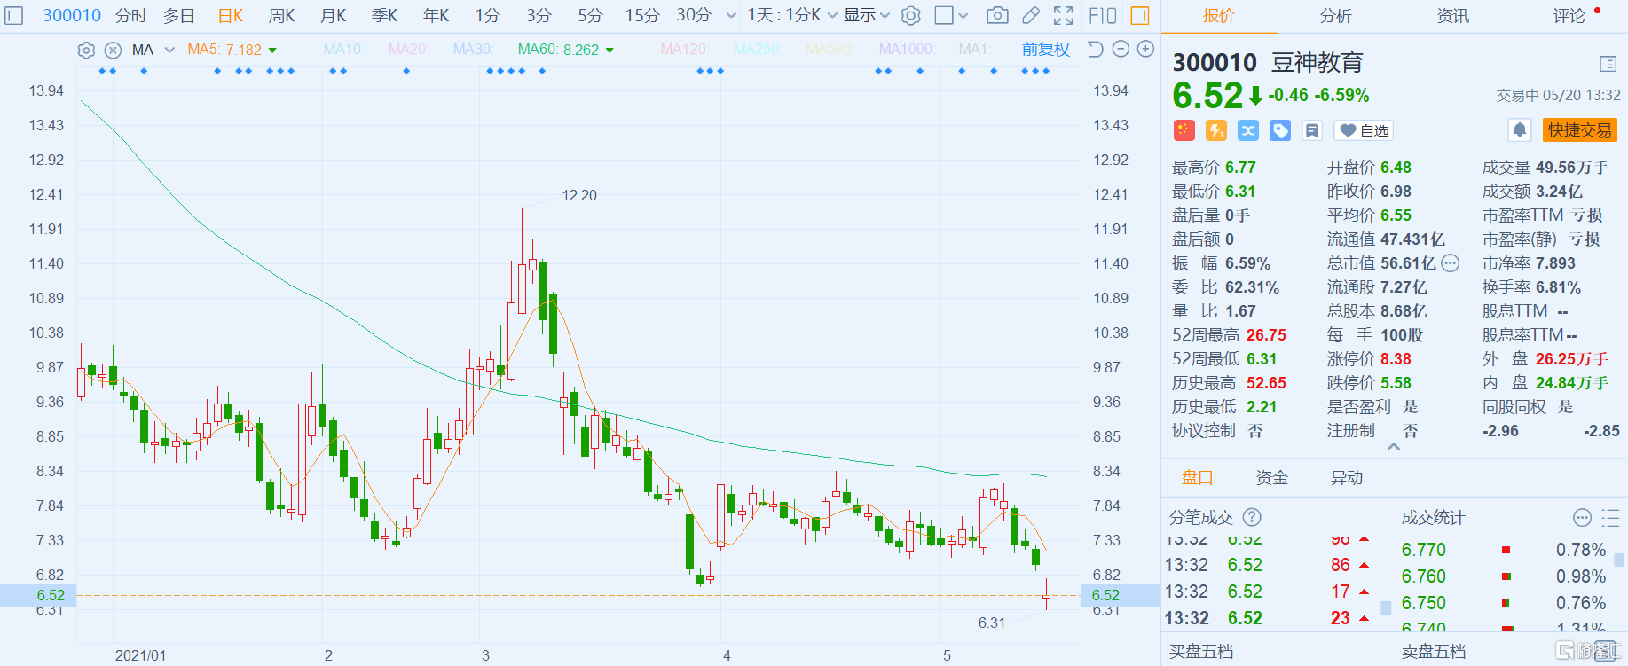The width and height of the screenshot is (1628, 666).
Task: Toggle MA30 line visibility
Action: [473, 50]
